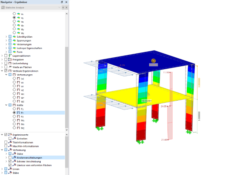Click the 24.05 result value label
Screen dimensions: 227x175
[x=164, y=106]
